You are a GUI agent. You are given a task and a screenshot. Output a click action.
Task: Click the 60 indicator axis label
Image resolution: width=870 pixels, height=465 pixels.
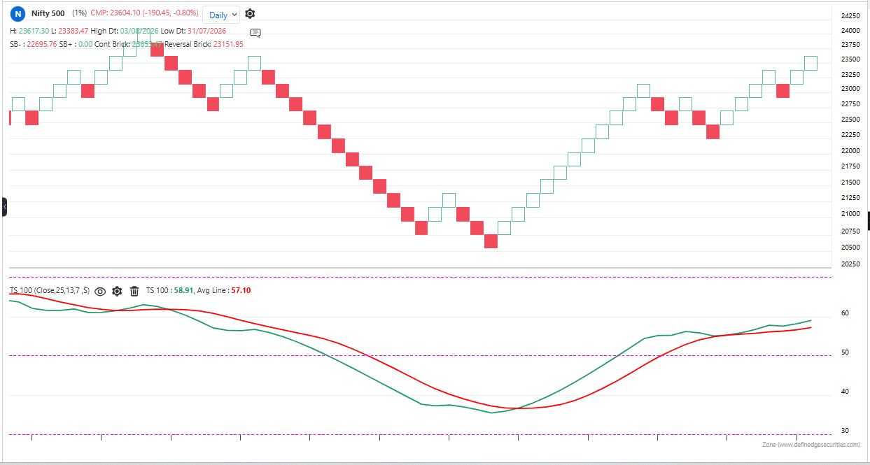tap(845, 313)
